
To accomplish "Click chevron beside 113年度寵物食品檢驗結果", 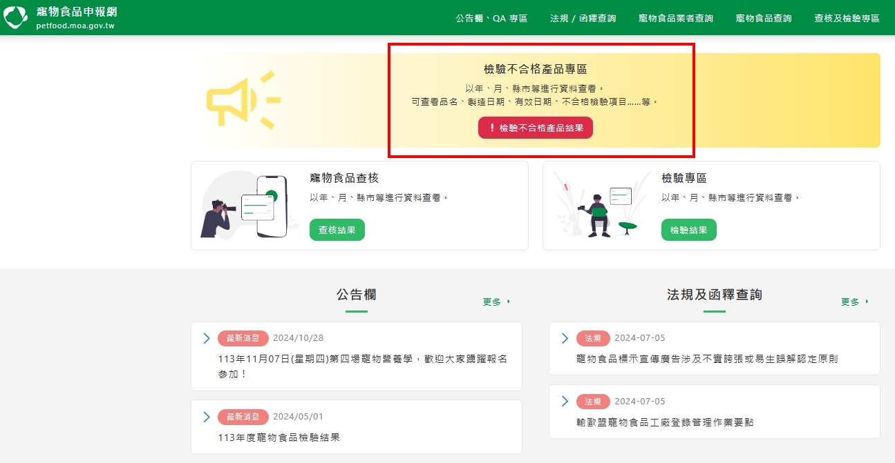I will coord(206,417).
